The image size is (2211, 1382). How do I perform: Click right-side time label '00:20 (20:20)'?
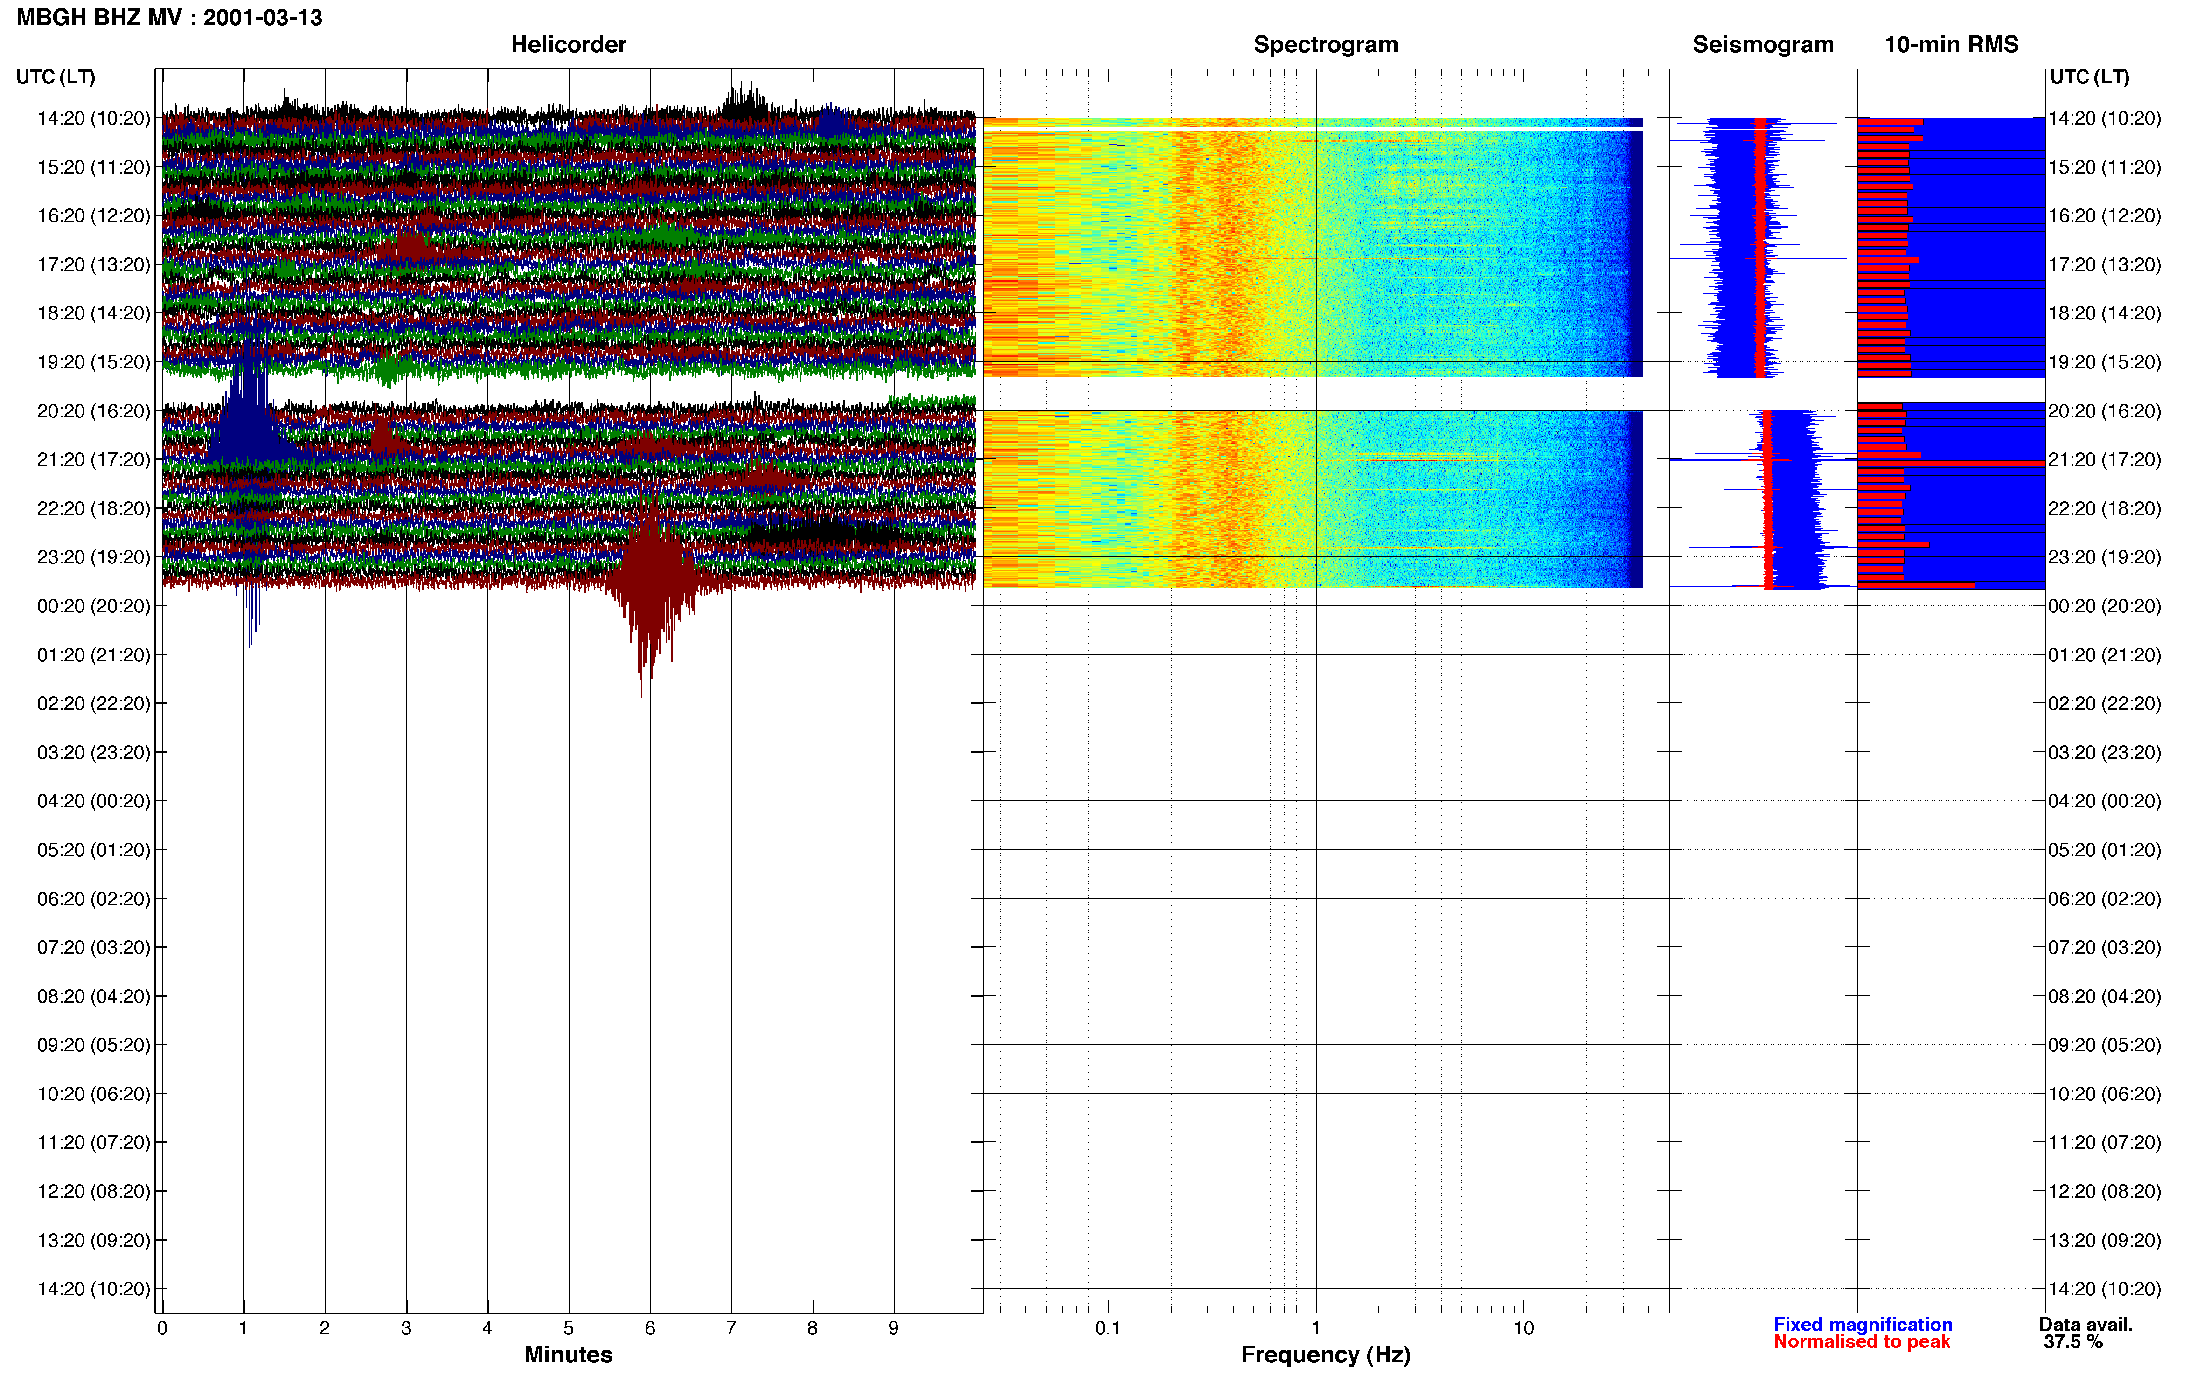(2105, 606)
